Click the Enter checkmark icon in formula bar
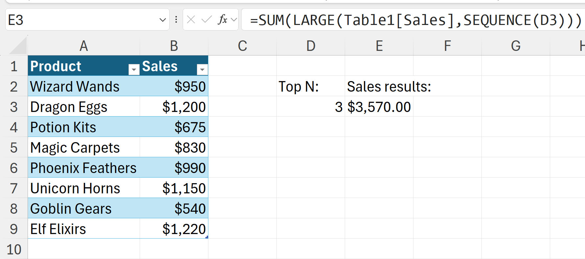This screenshot has width=585, height=259. tap(206, 20)
